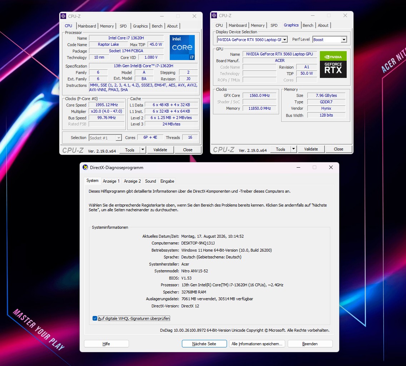Click Validate button in left CPU-Z
The height and width of the screenshot is (366, 406).
tap(160, 150)
